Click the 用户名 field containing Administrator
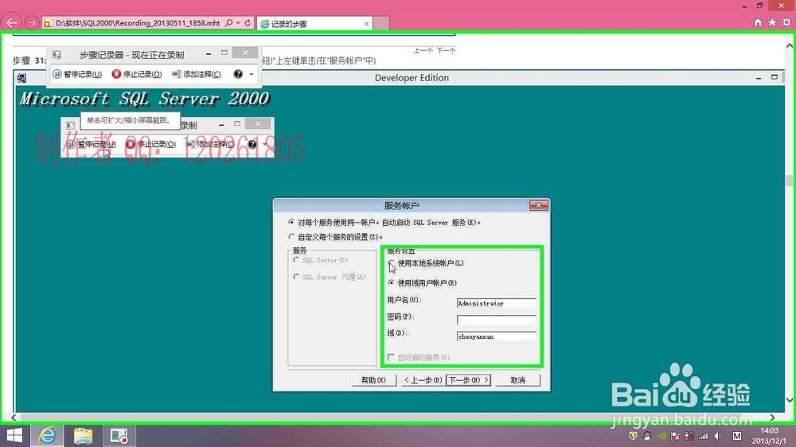Image resolution: width=796 pixels, height=447 pixels. [x=497, y=303]
